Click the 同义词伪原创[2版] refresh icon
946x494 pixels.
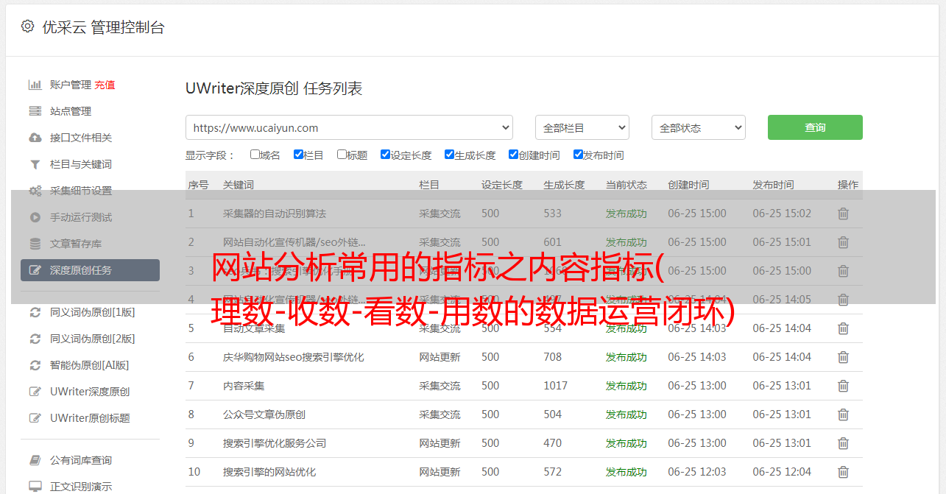point(35,339)
